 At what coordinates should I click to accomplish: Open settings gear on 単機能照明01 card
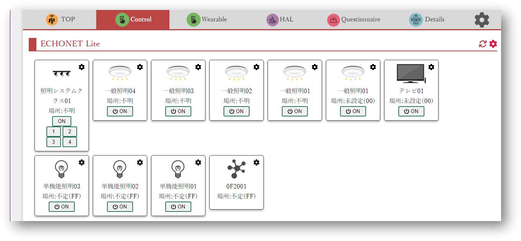click(198, 162)
